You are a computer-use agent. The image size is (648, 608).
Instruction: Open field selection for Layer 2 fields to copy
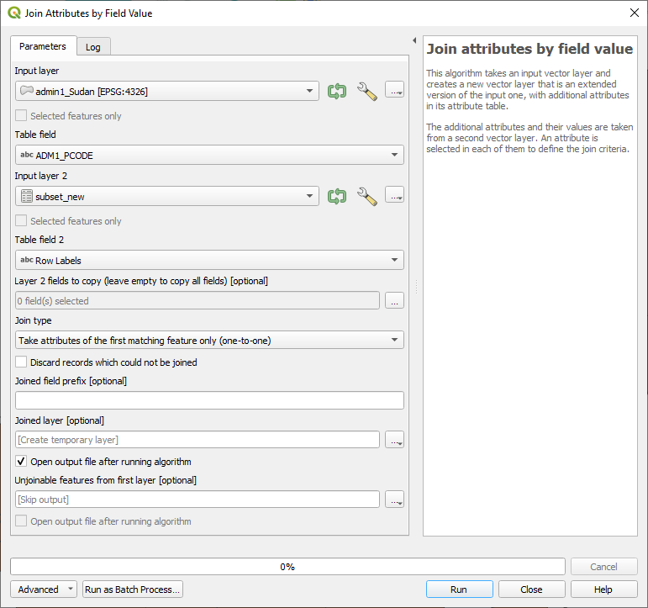(x=394, y=300)
